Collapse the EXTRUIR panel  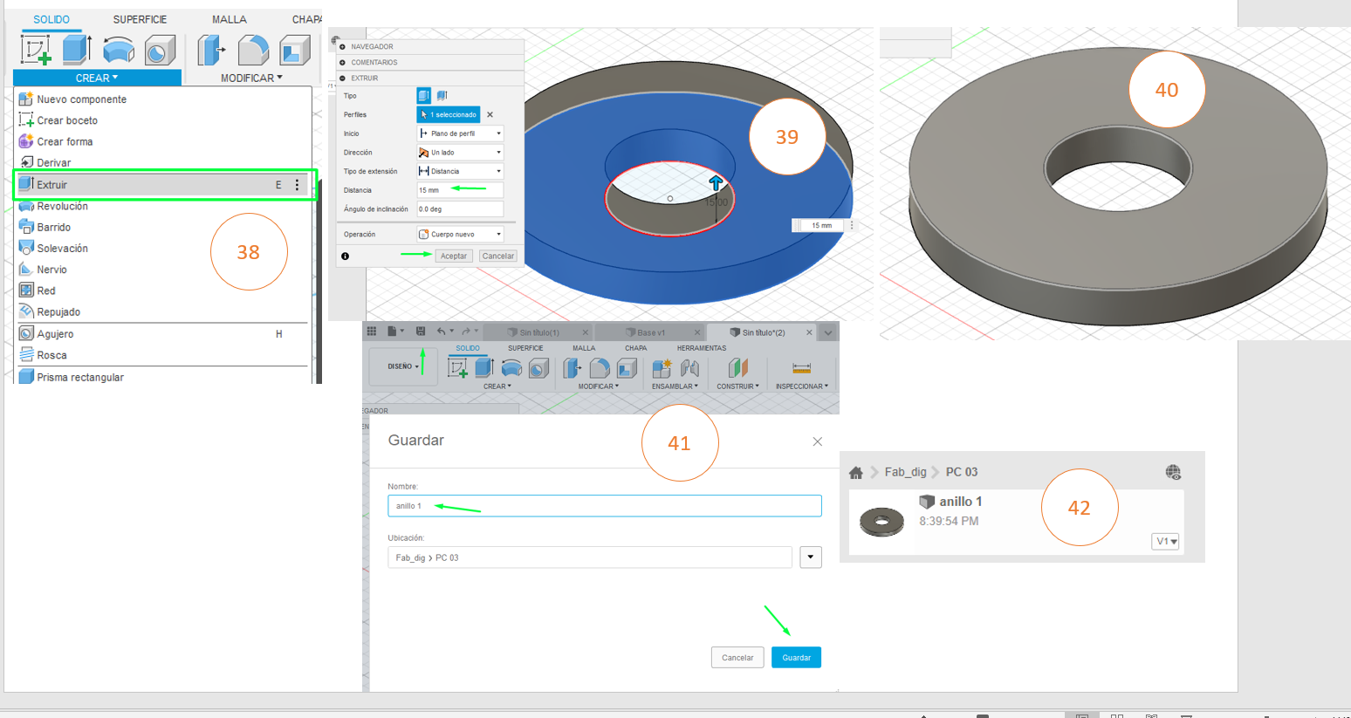(343, 79)
